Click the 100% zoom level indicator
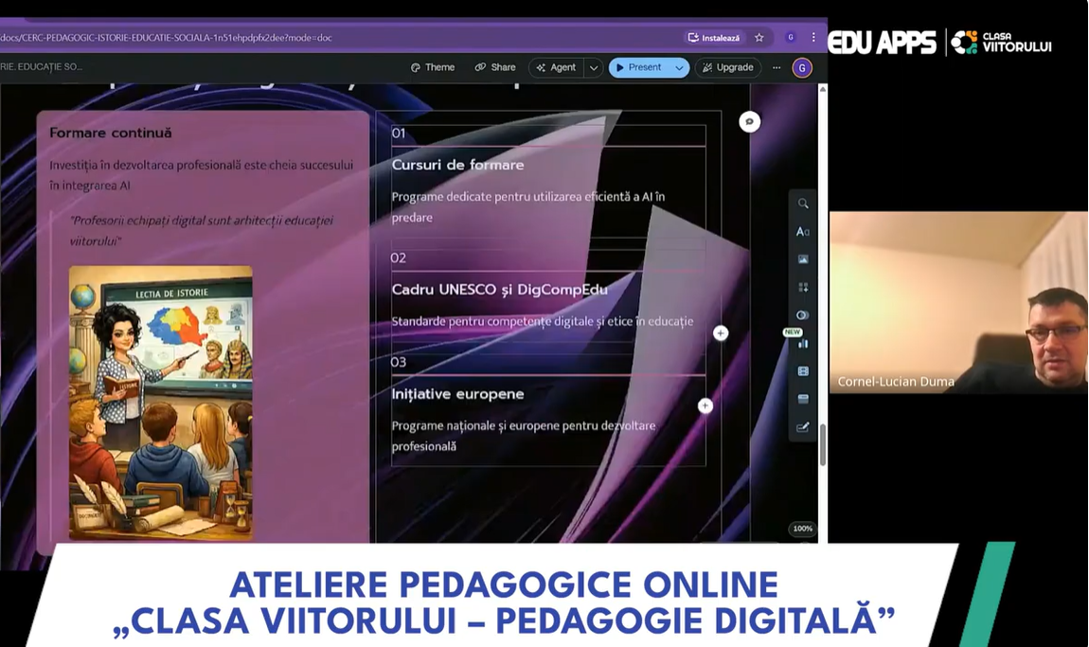 [803, 529]
